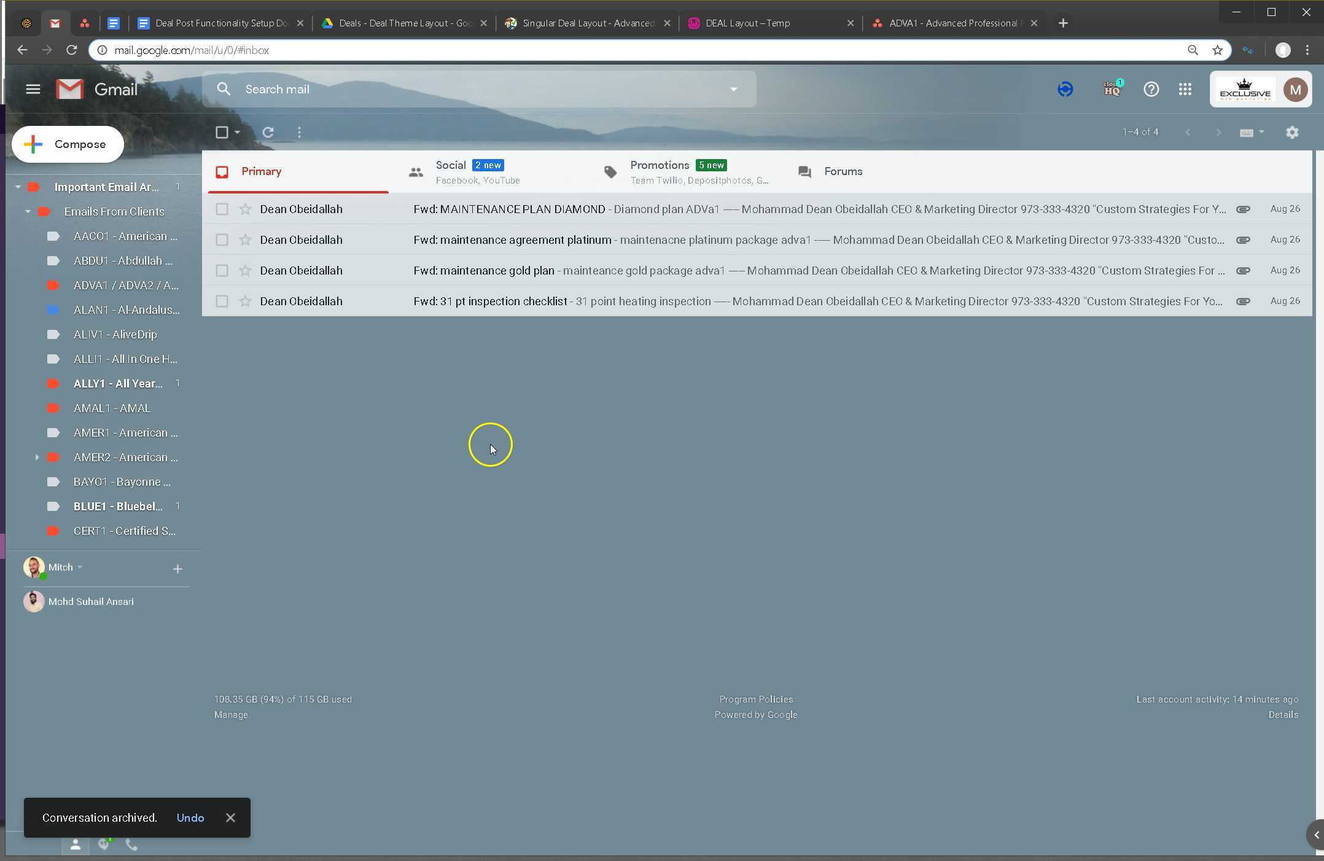Check the maintenance gold plan email checkbox
Image resolution: width=1324 pixels, height=861 pixels.
pyautogui.click(x=222, y=270)
